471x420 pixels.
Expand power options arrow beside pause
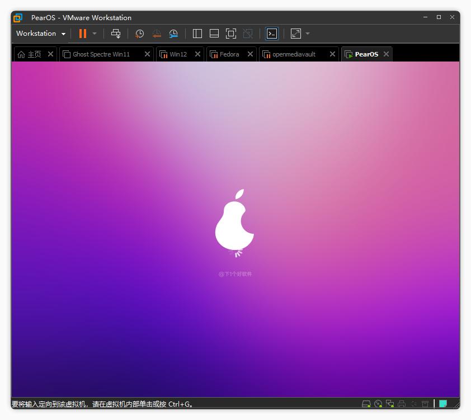(x=95, y=34)
